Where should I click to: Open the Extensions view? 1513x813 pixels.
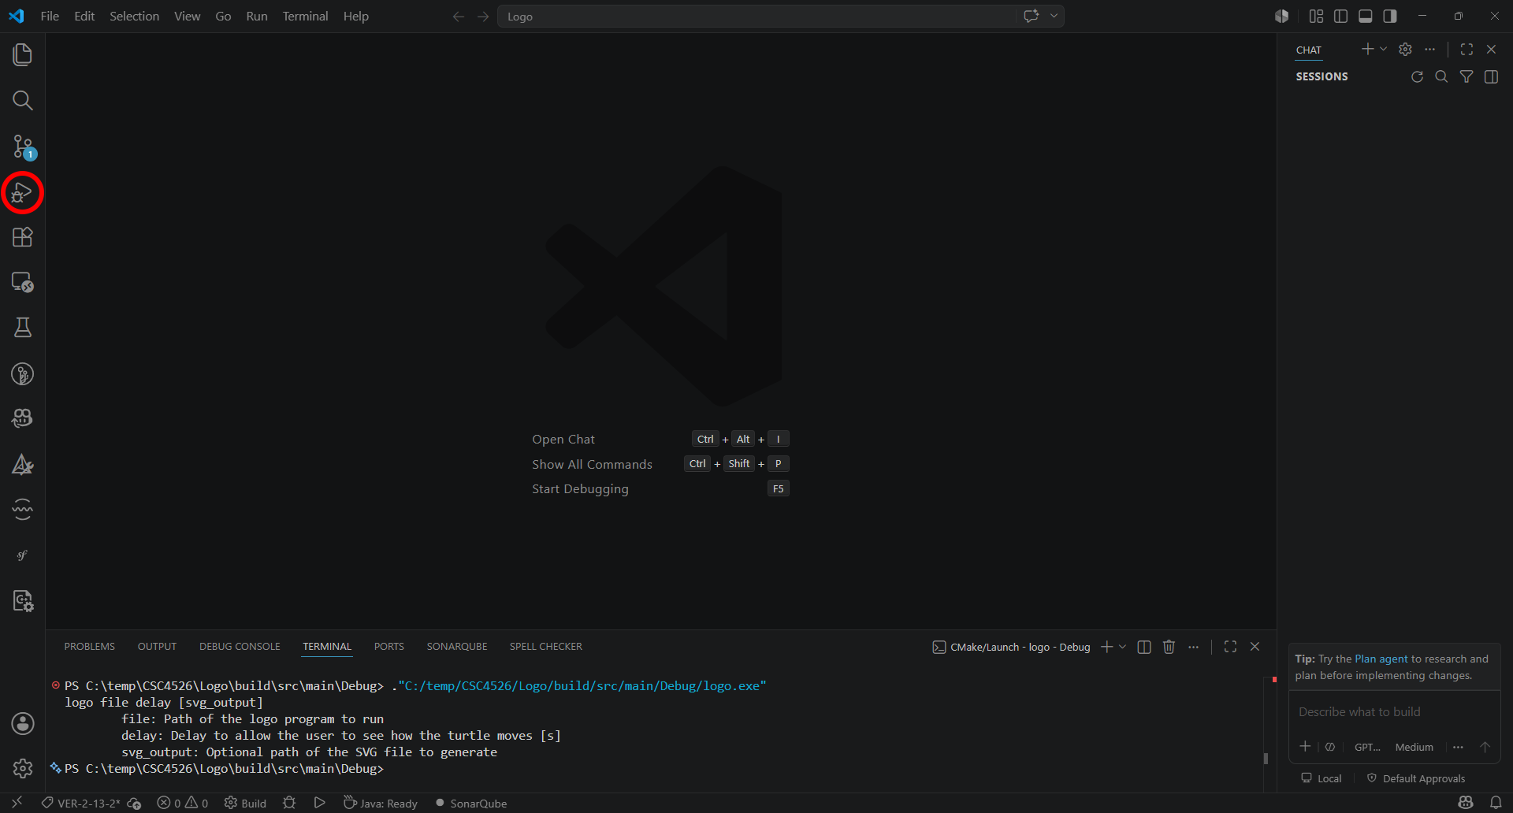[x=22, y=237]
